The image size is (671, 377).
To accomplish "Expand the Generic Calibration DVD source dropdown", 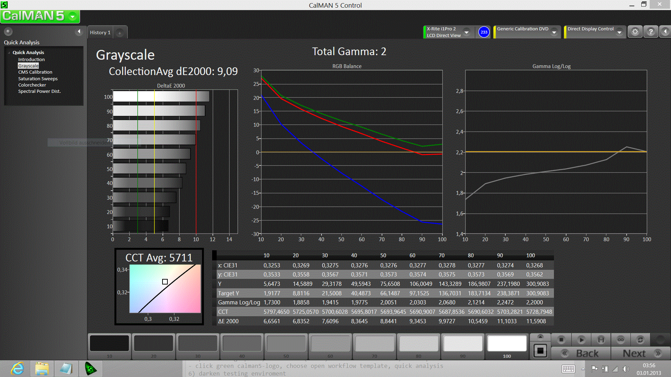I will 554,32.
